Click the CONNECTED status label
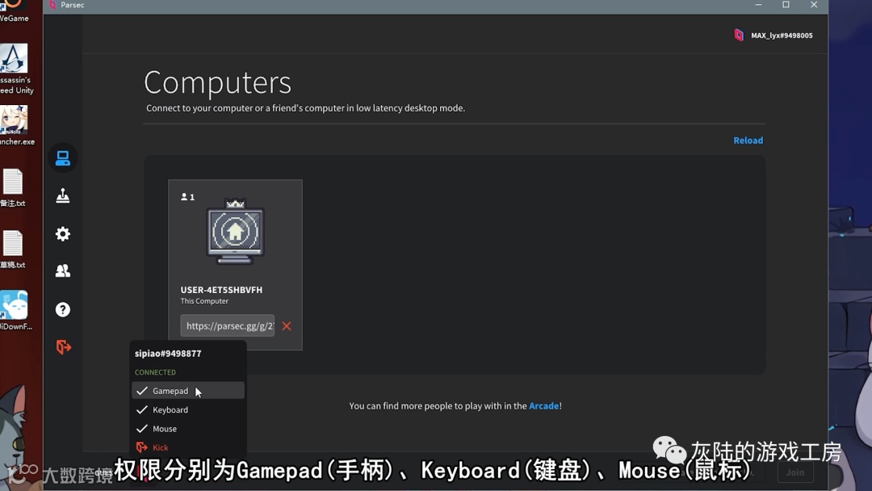 (155, 372)
